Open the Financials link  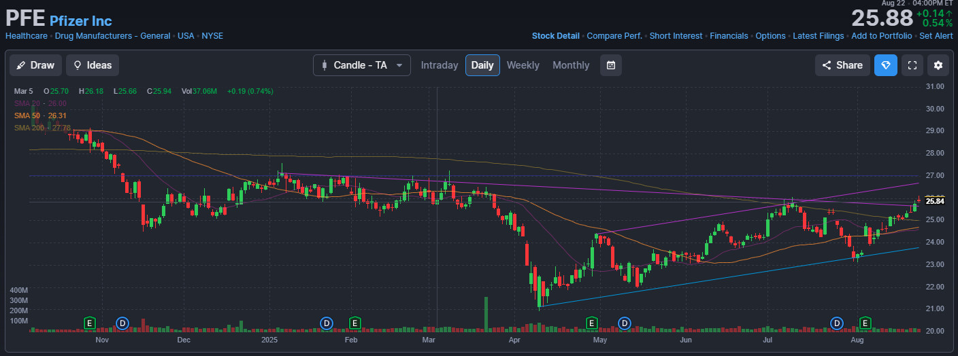pos(729,36)
